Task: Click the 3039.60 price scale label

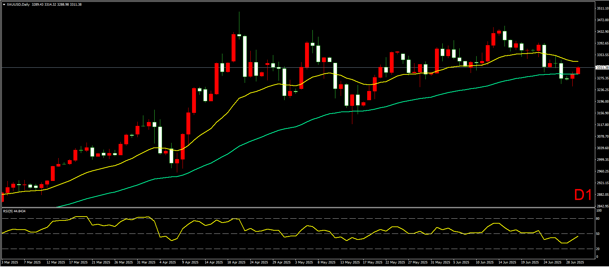Action: [x=603, y=148]
